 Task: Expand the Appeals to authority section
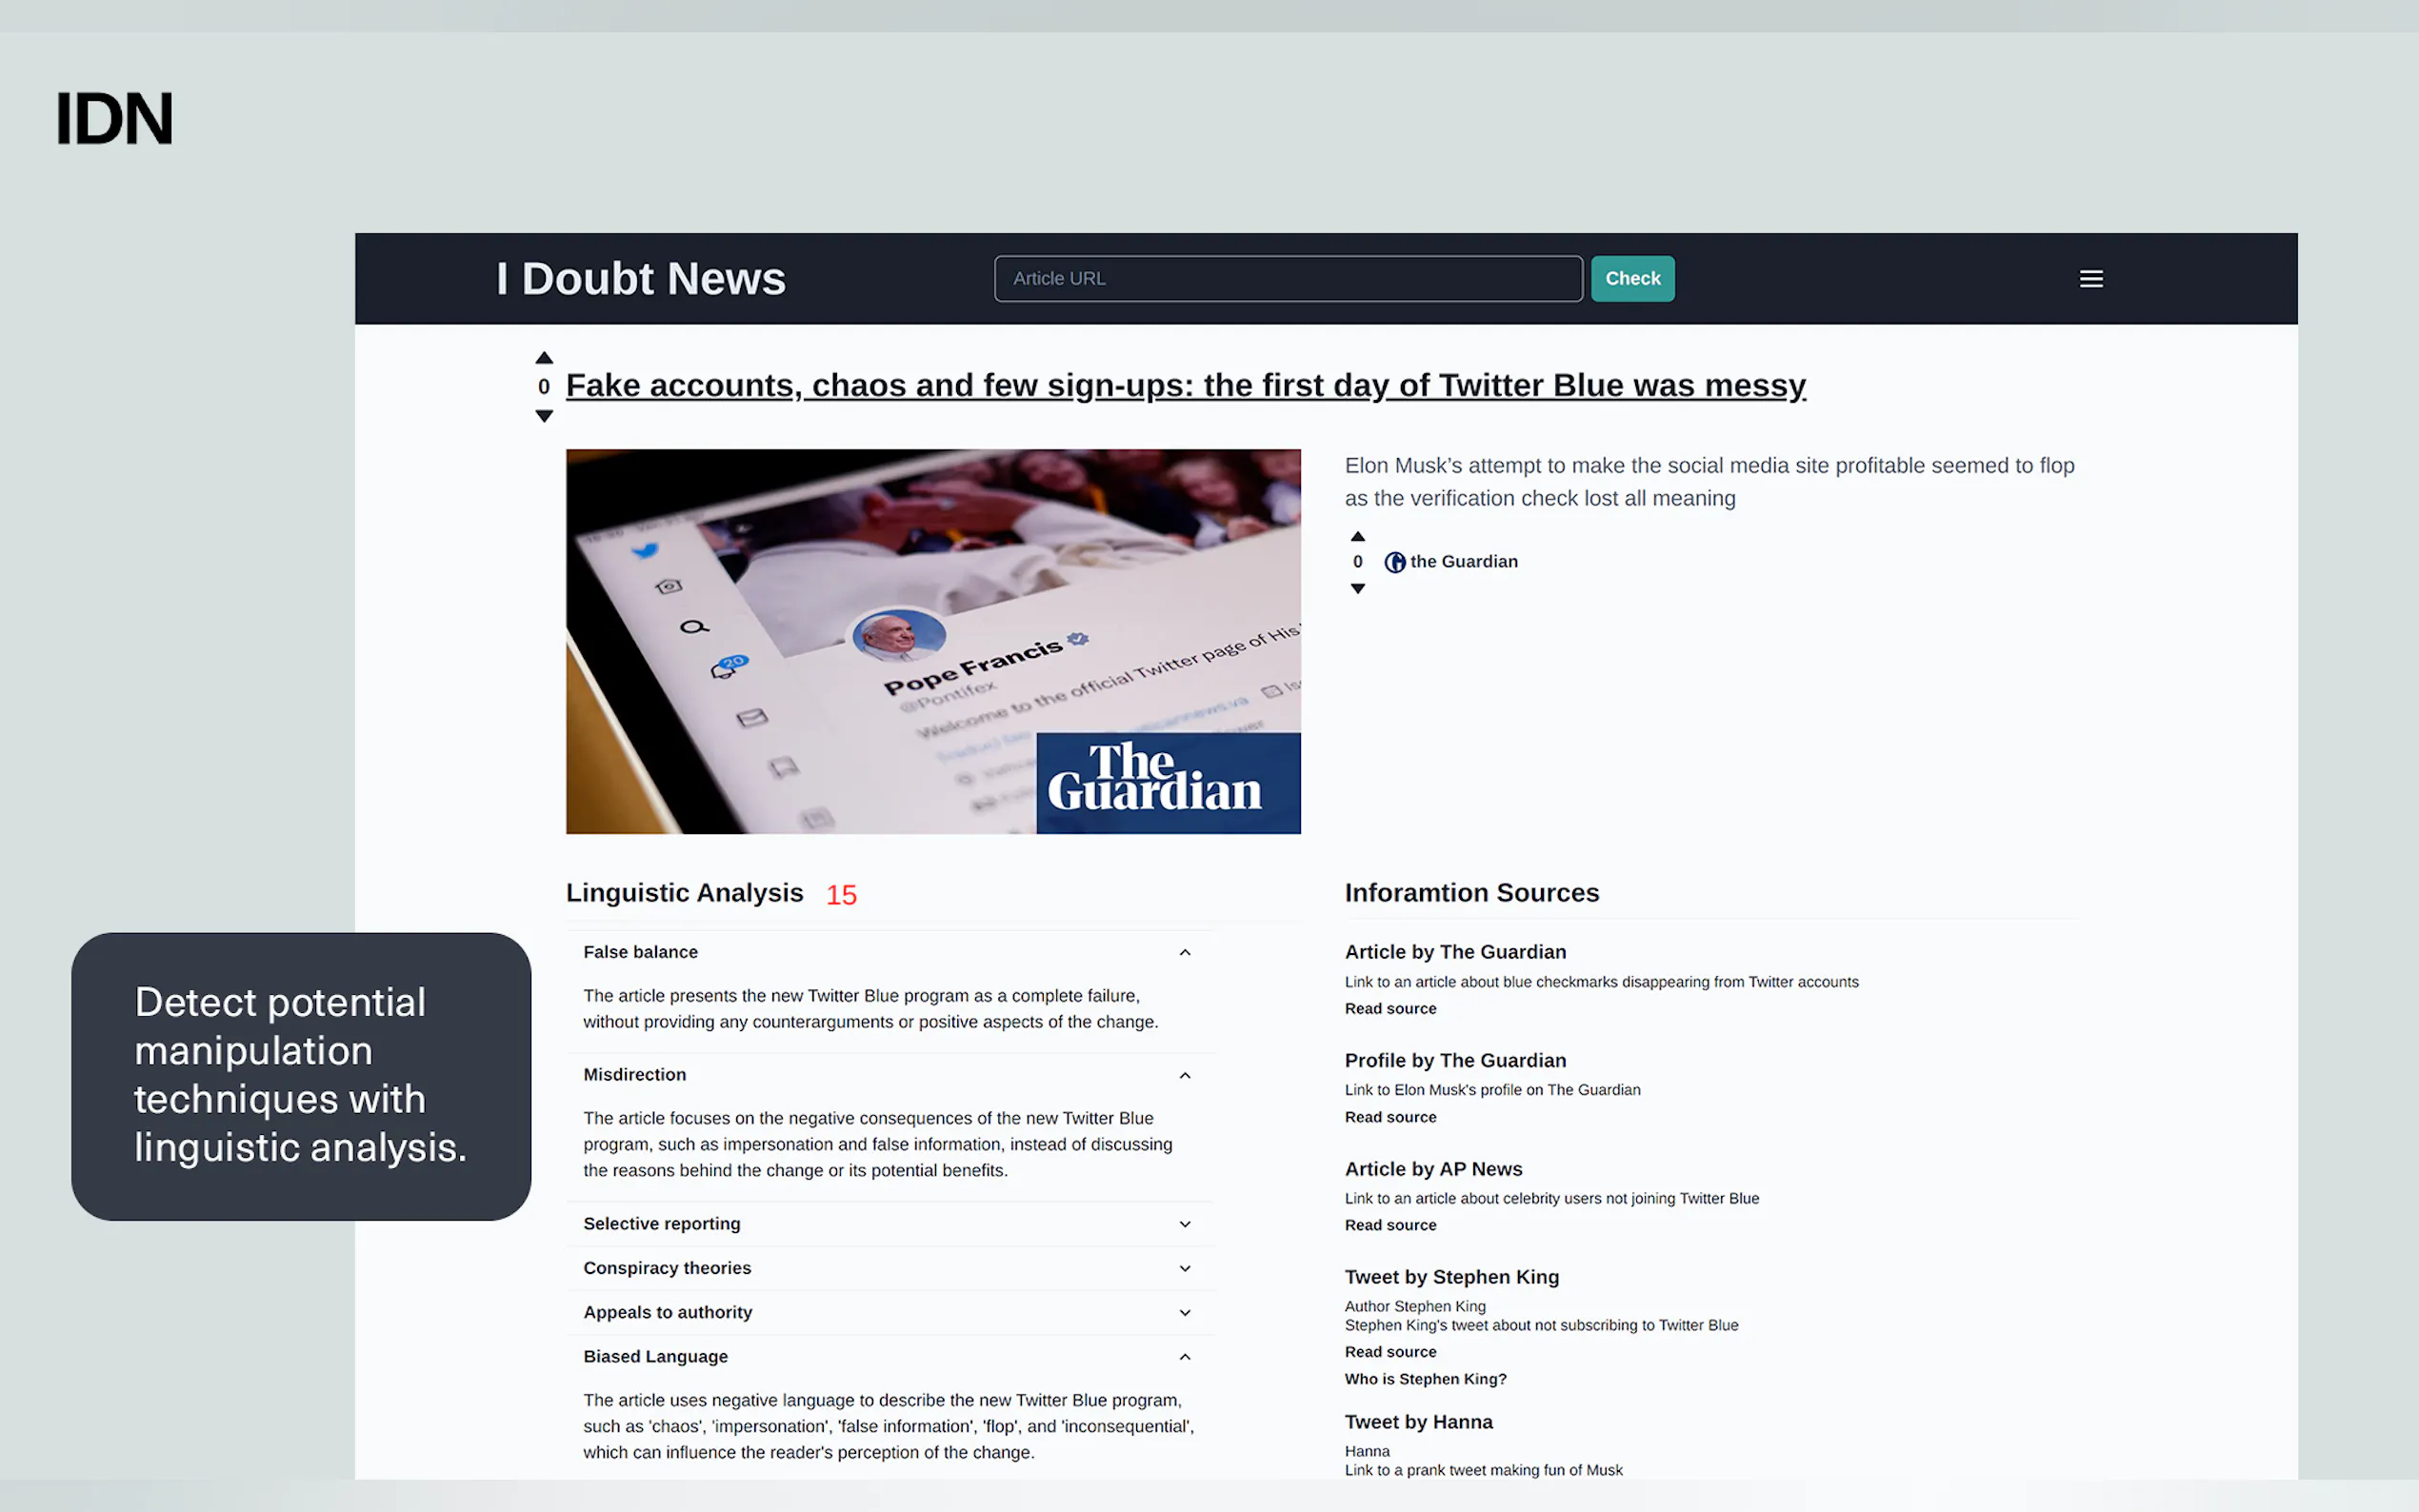[x=1185, y=1313]
